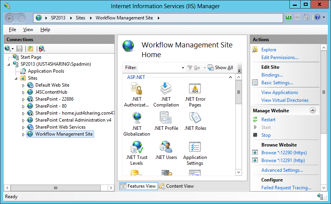The height and width of the screenshot is (204, 331).
Task: Open the .NET Authorization feature icon
Action: (x=137, y=89)
